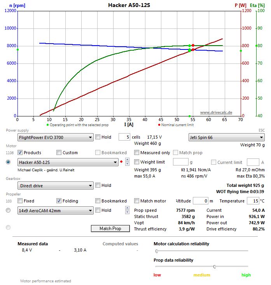
Task: Click the red nominal current limit marker on the chart
Action: point(193,46)
